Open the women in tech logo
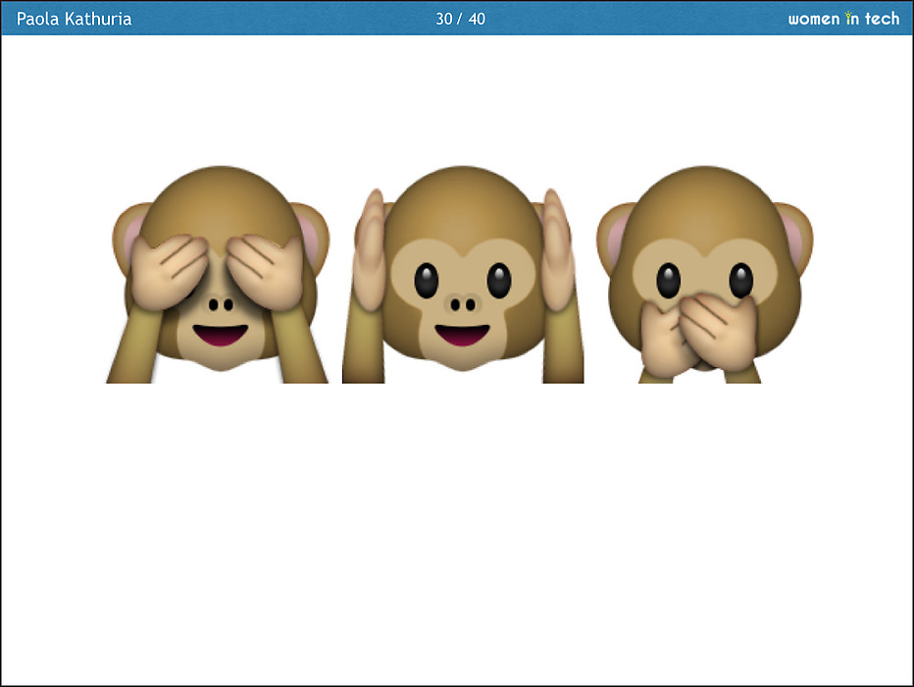Viewport: 914px width, 687px height. (x=843, y=19)
